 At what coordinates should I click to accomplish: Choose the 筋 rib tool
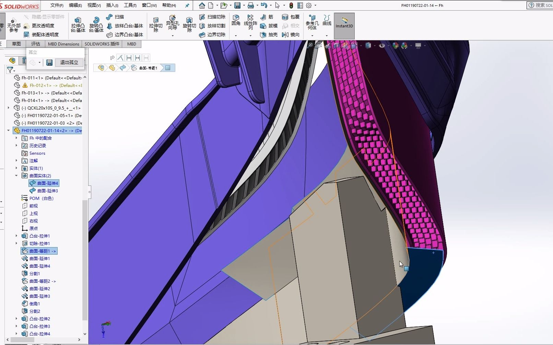point(267,17)
